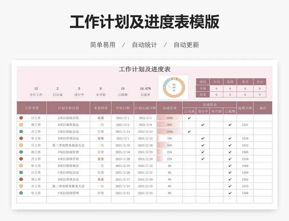Select the 完成进度 column header
The width and height of the screenshot is (289, 221).
pyautogui.click(x=169, y=108)
